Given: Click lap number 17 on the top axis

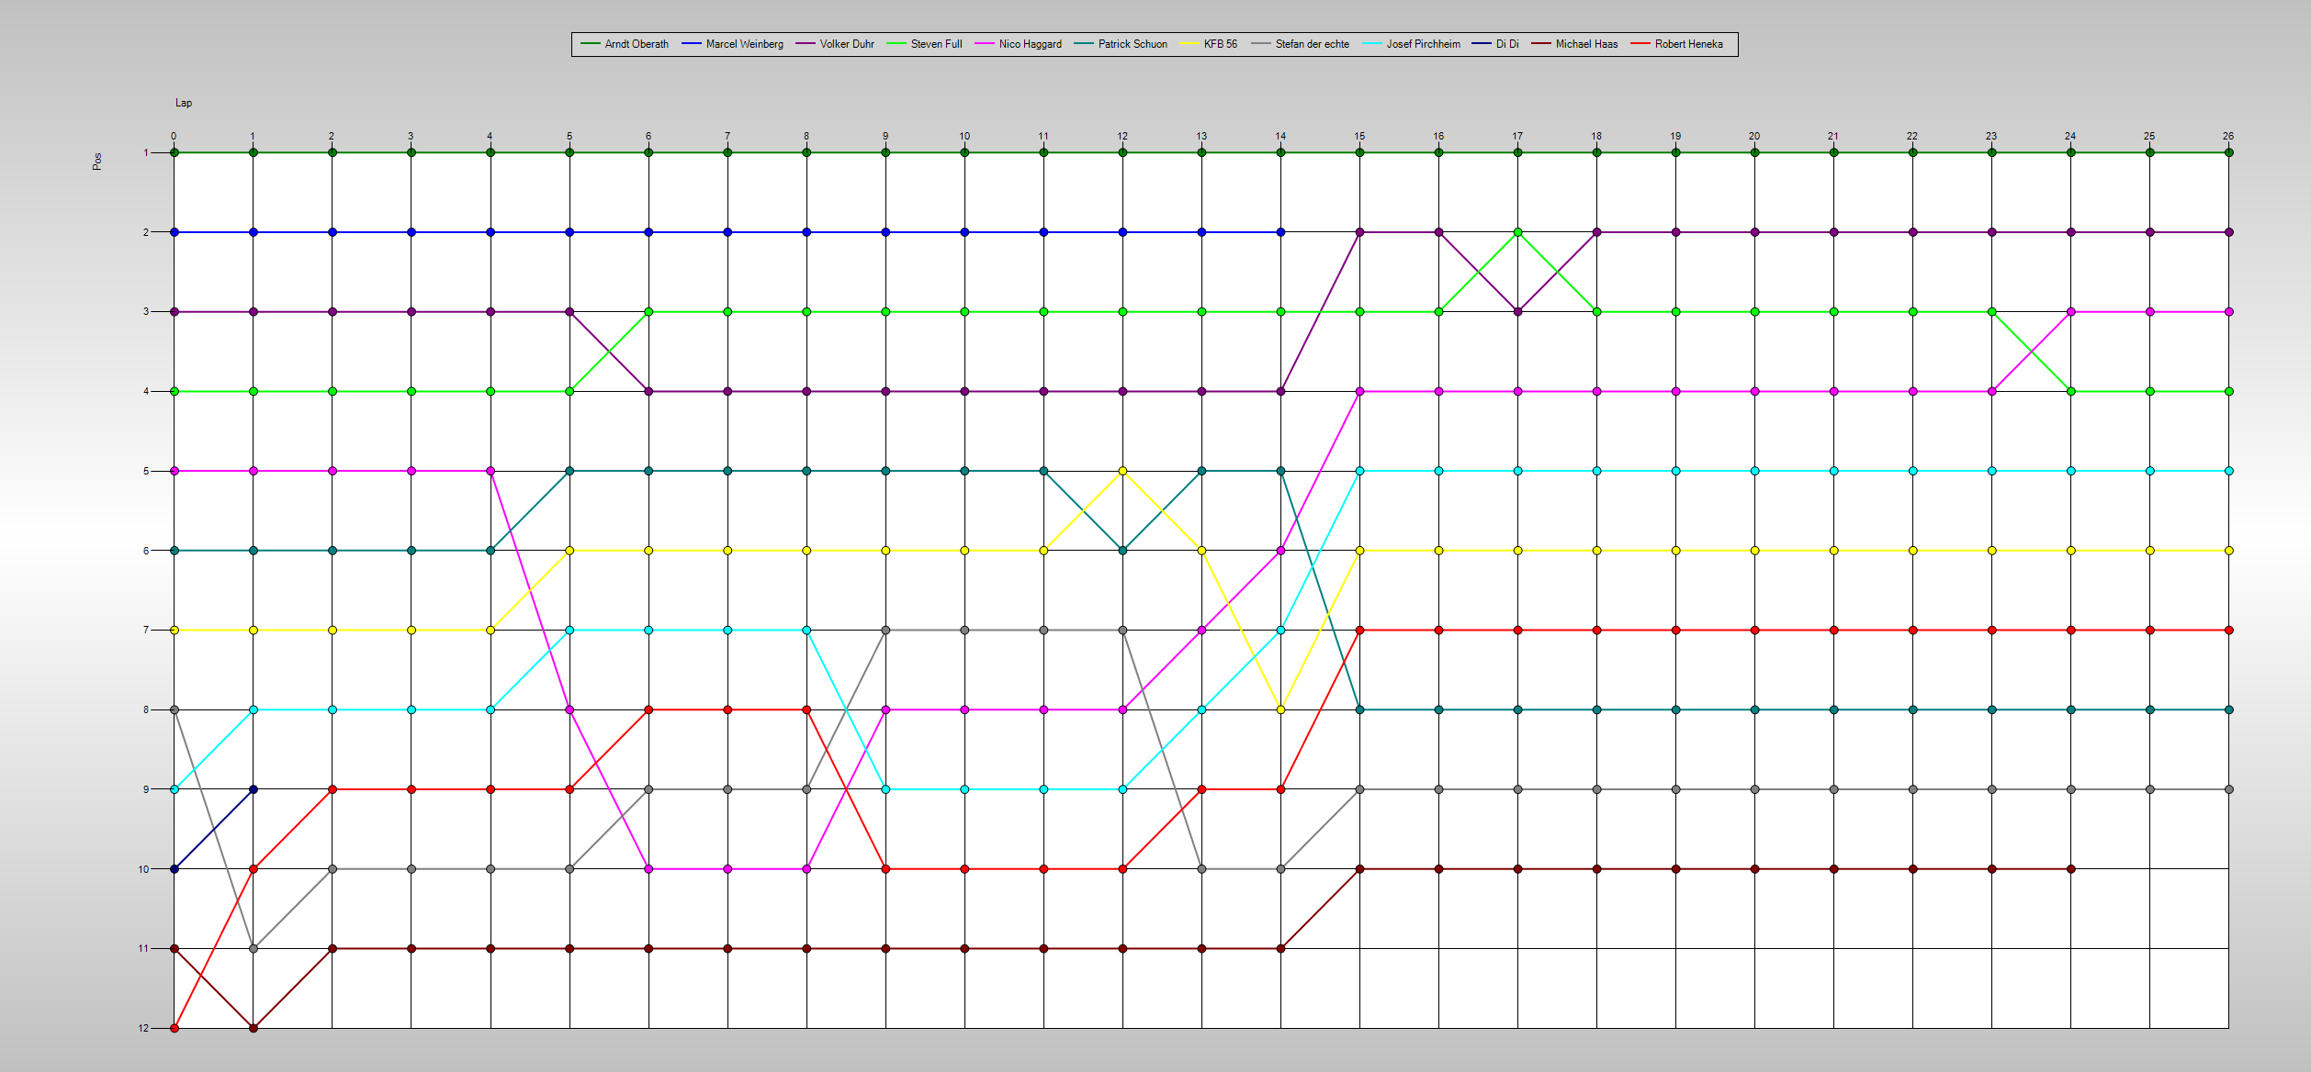Looking at the screenshot, I should pos(1517,136).
